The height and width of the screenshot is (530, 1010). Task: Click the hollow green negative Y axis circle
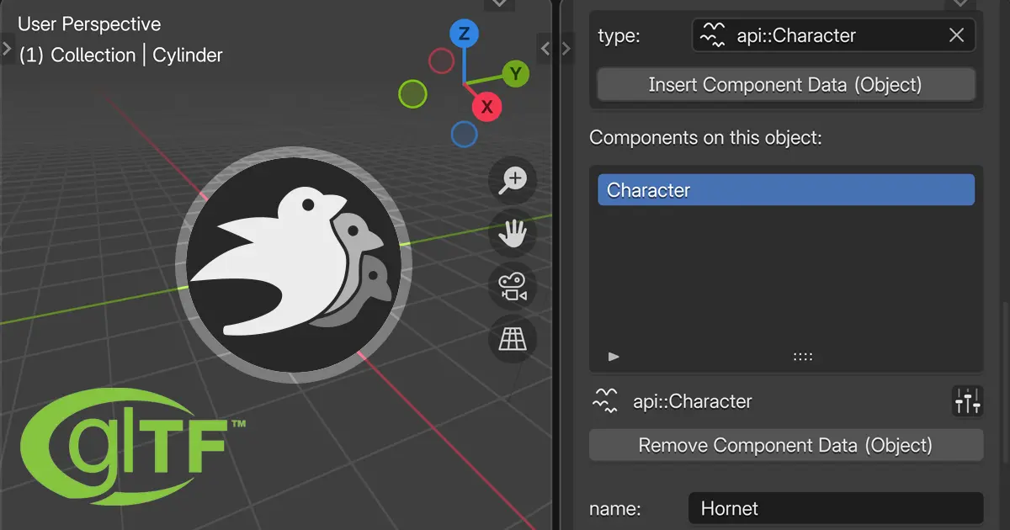click(x=412, y=94)
